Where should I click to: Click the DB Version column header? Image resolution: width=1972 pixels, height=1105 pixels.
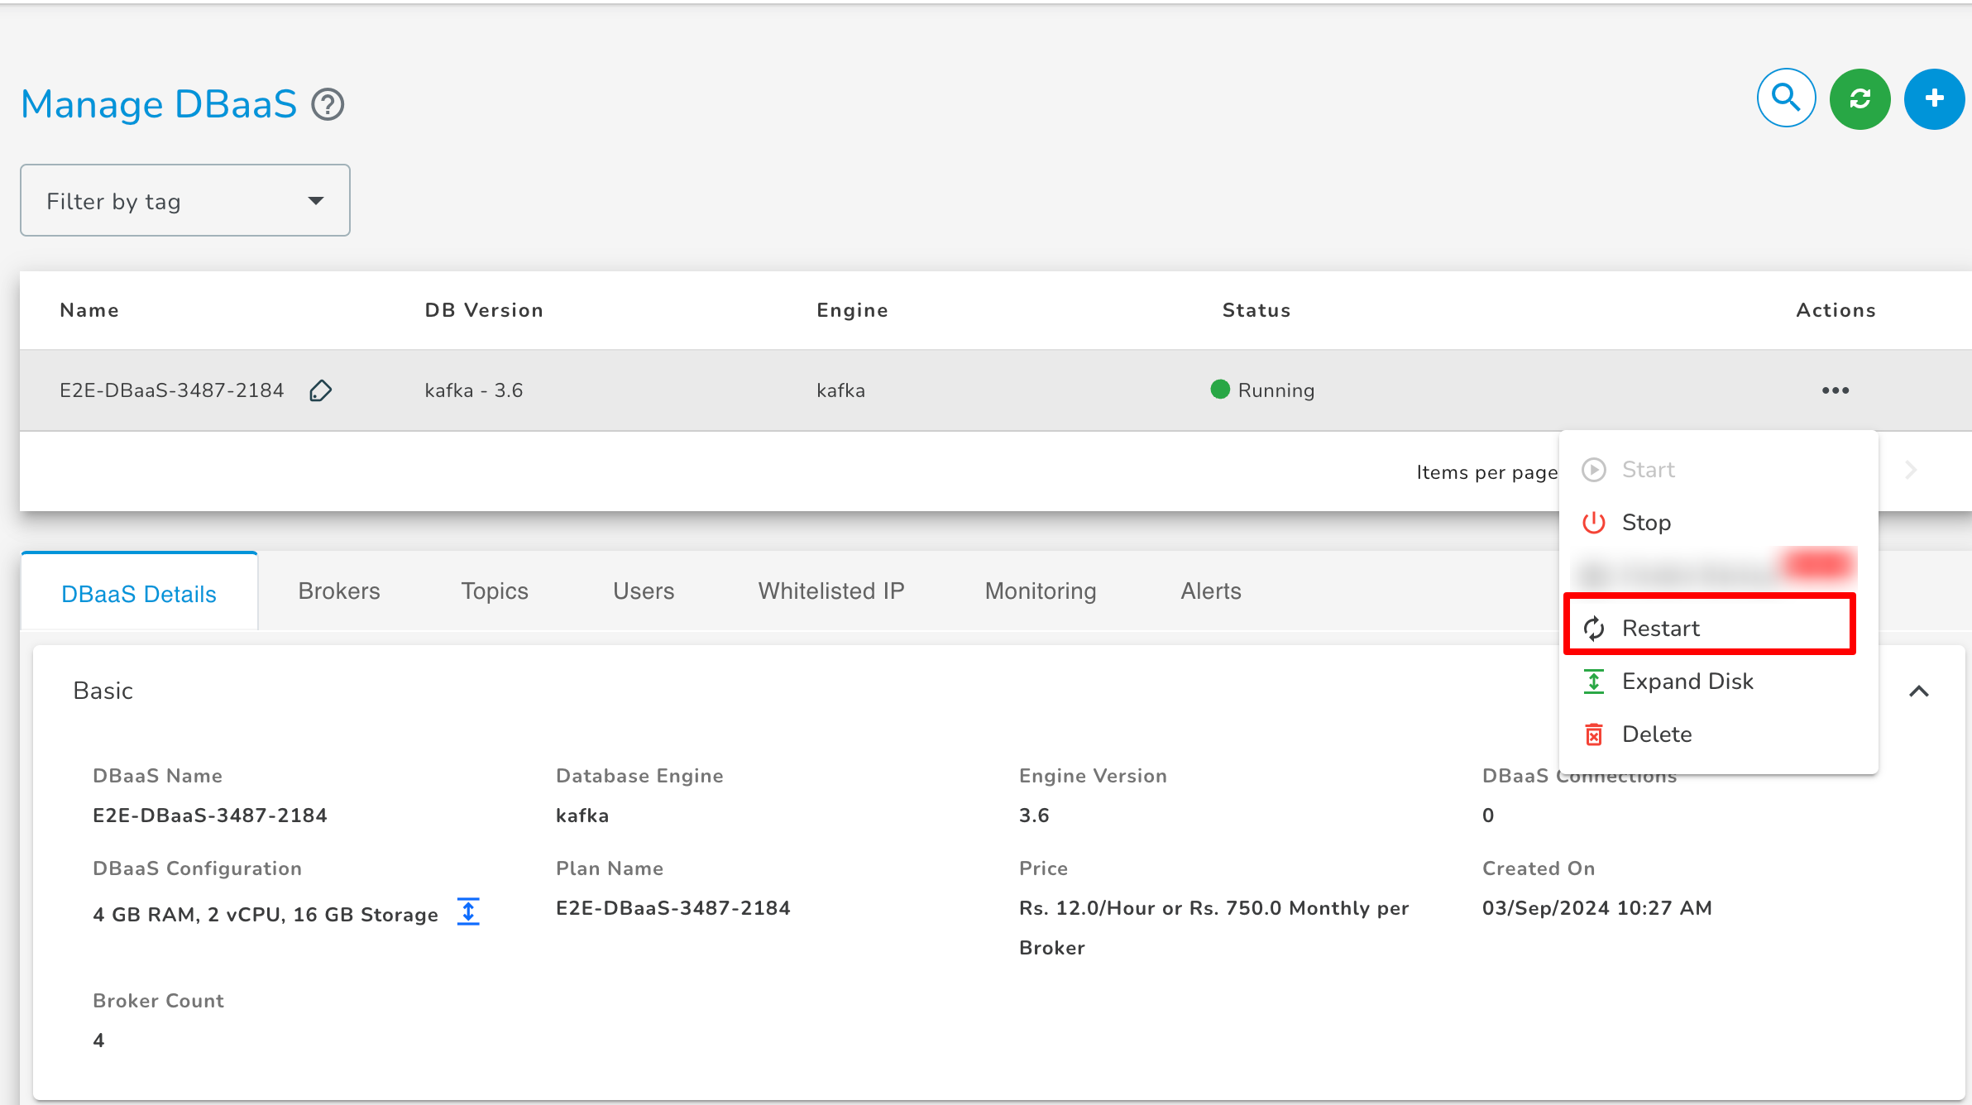click(484, 310)
